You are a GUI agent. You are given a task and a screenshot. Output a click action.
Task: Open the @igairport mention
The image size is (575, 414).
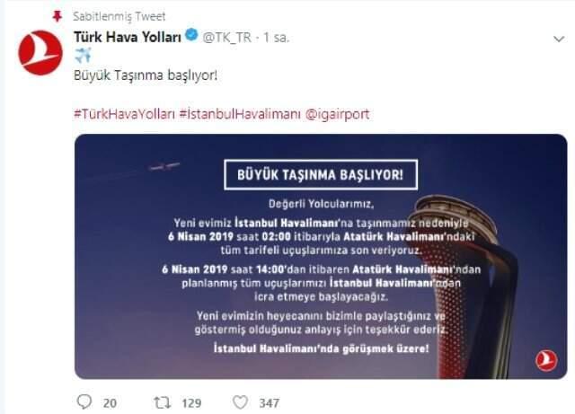pos(337,114)
